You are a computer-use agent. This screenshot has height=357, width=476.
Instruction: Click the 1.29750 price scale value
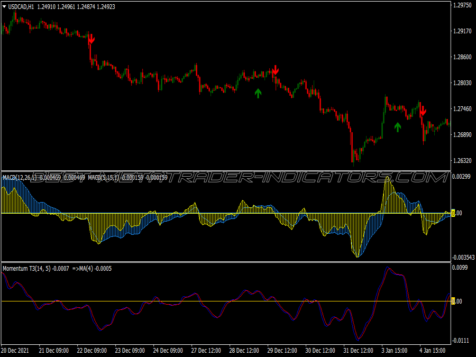(462, 5)
